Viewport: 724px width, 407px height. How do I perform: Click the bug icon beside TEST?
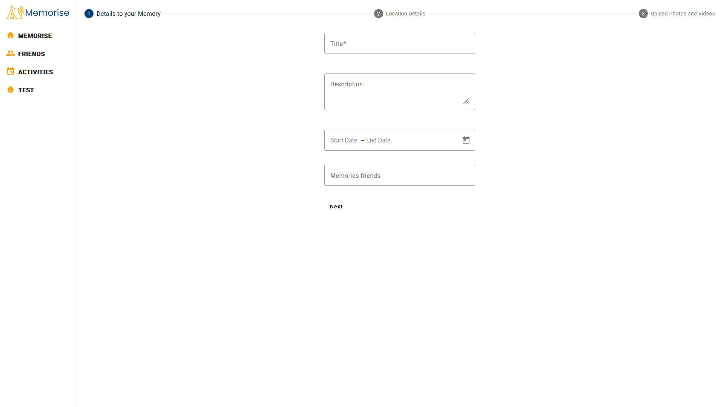click(x=11, y=90)
